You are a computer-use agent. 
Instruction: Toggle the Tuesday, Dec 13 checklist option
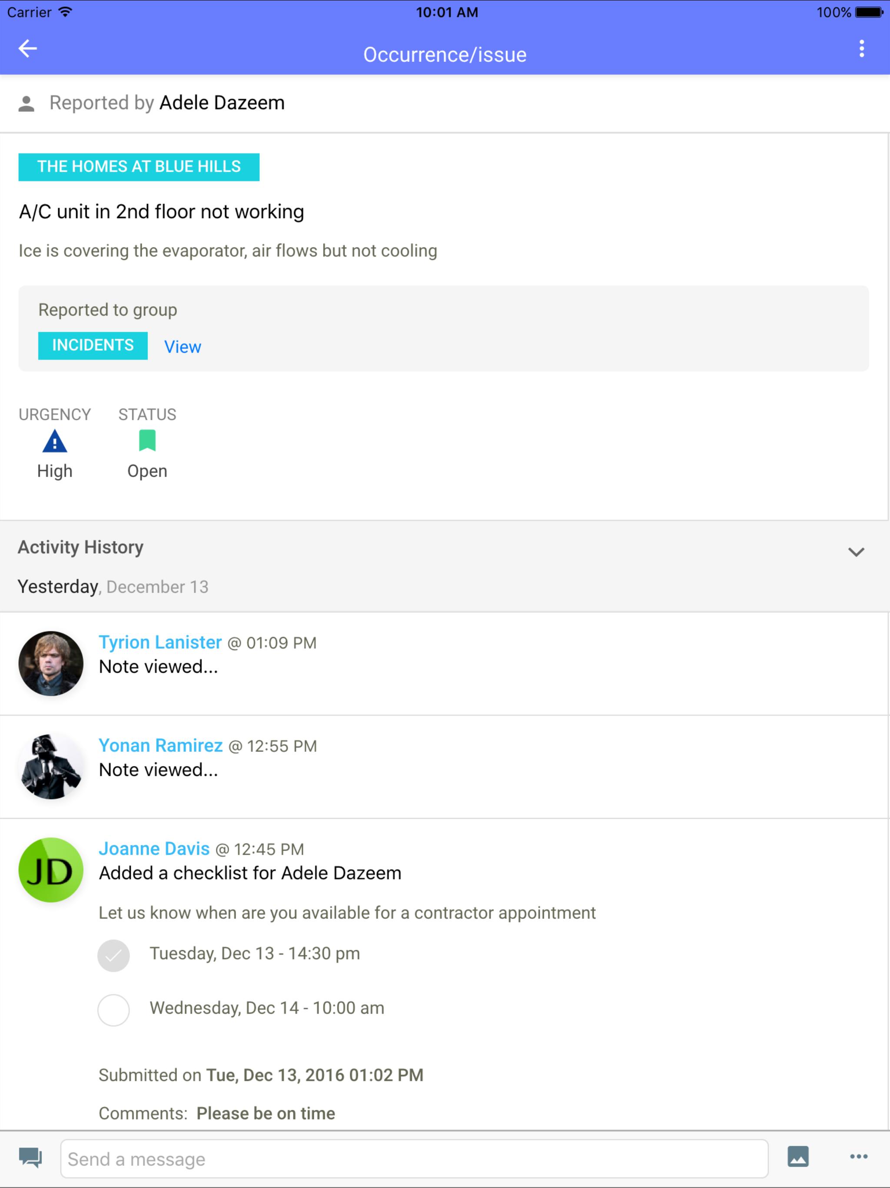(113, 955)
